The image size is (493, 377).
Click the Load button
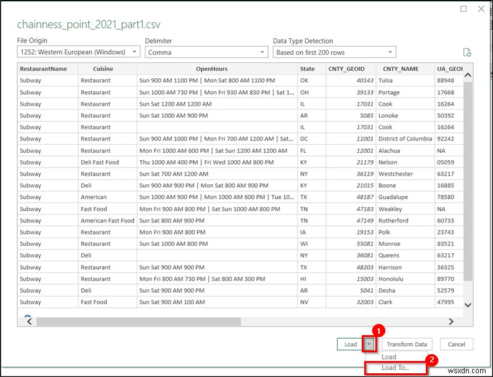click(x=351, y=344)
